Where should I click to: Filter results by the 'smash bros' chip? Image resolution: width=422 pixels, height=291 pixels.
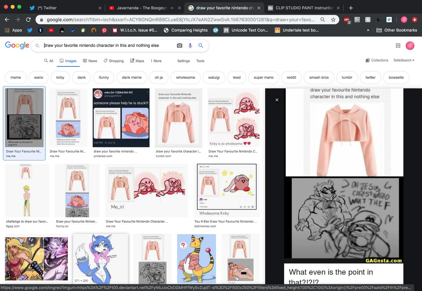[319, 77]
